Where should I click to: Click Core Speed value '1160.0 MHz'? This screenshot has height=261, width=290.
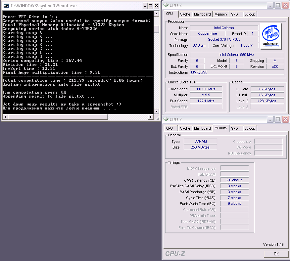(206, 89)
